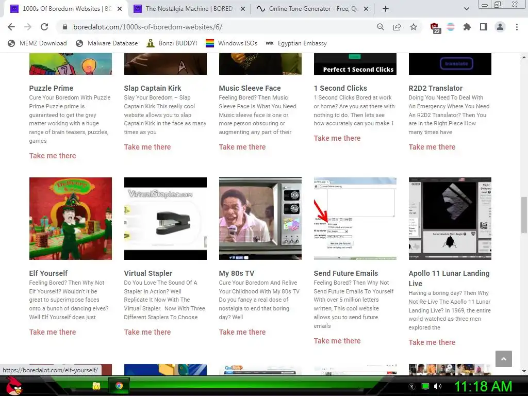View site information via the lock icon
This screenshot has height=396, width=528.
65,27
